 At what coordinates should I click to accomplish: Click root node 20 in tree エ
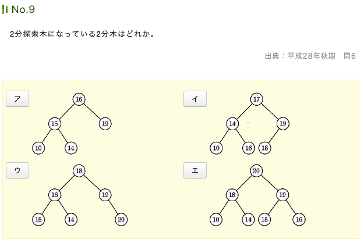[x=257, y=170]
